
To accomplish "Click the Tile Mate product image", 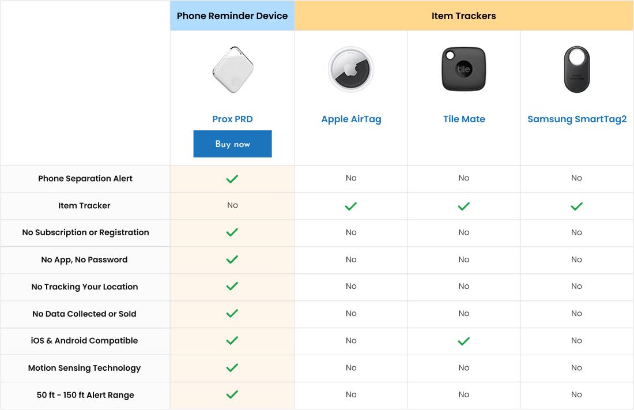I will coord(463,69).
